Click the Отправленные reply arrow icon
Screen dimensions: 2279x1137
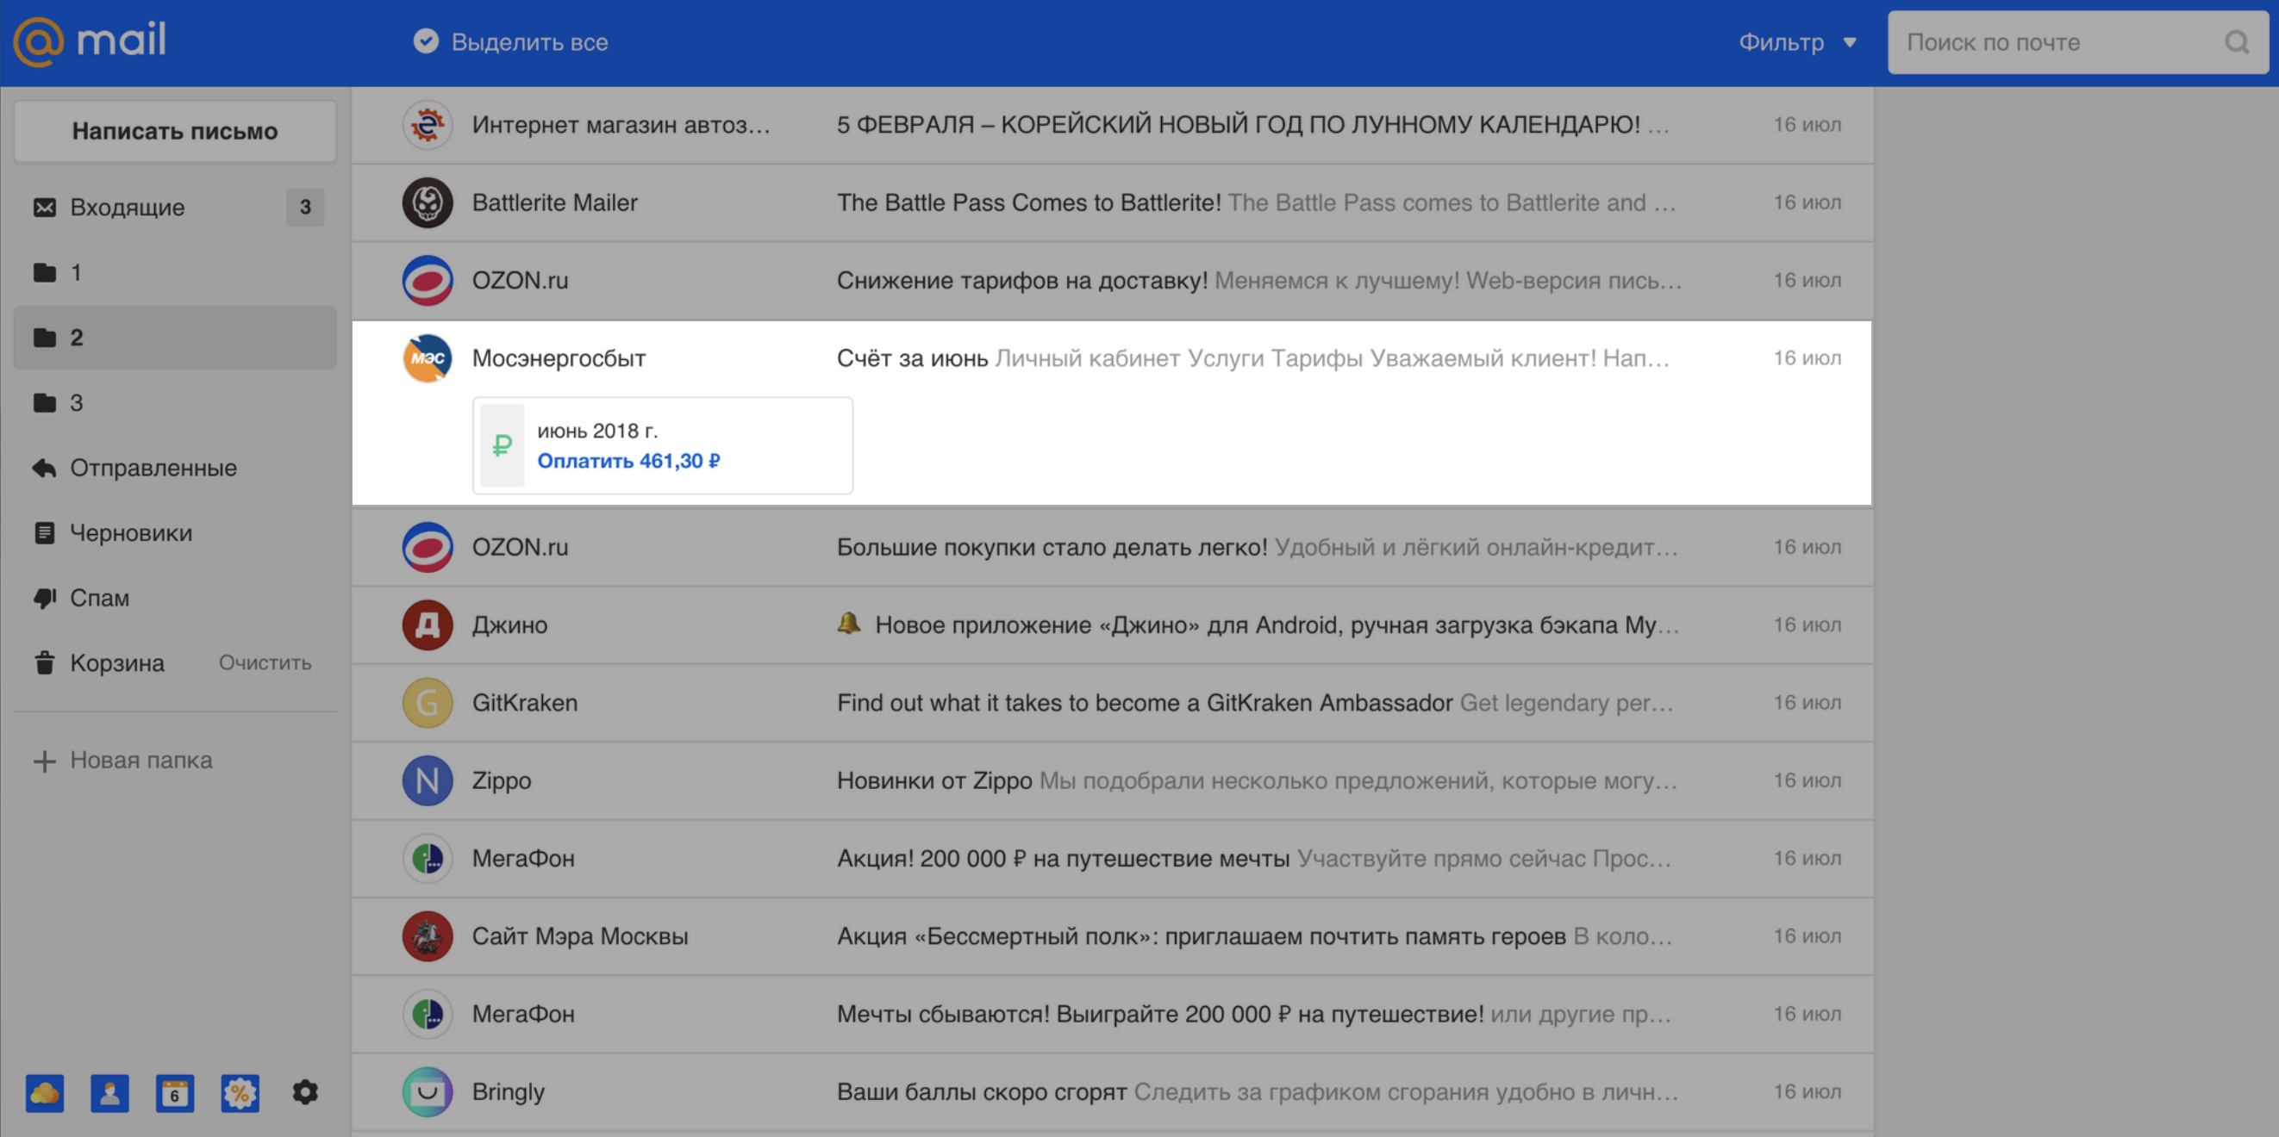point(44,468)
